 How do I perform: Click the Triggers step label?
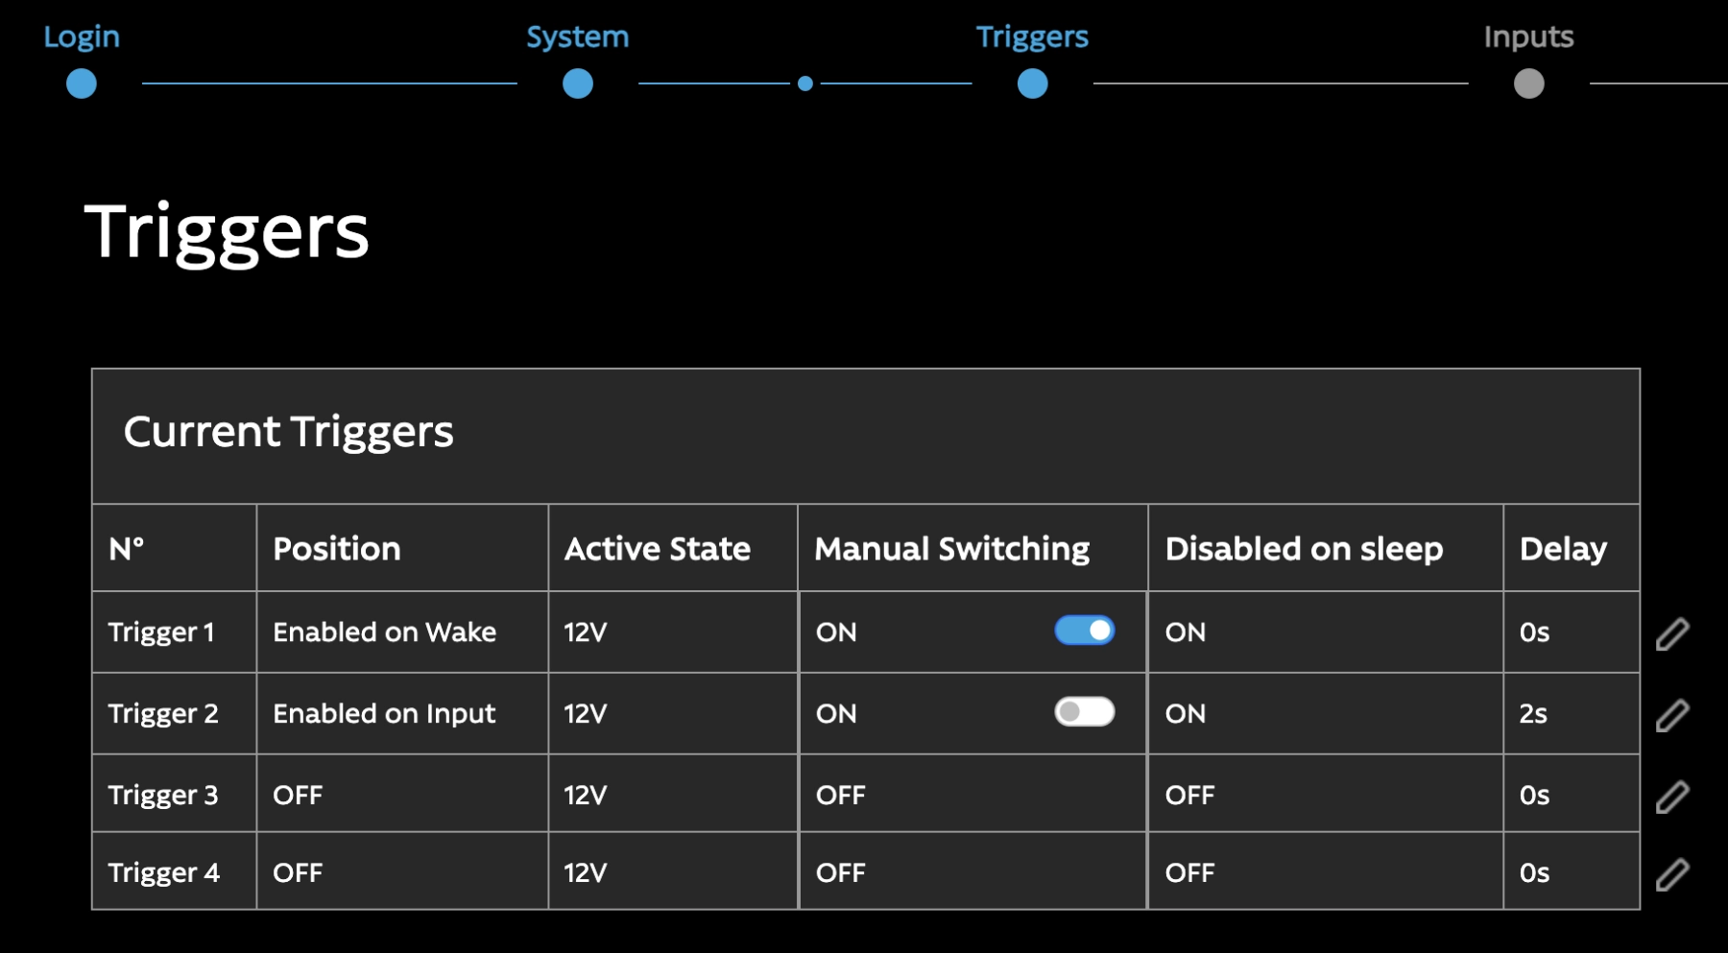point(1032,37)
